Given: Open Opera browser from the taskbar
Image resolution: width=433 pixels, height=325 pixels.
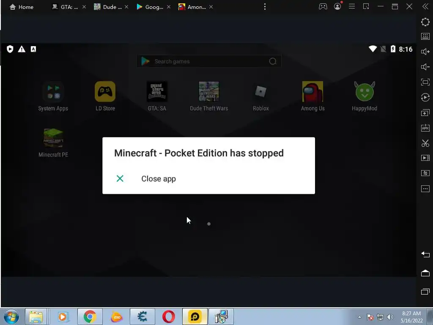Looking at the screenshot, I should [168, 317].
